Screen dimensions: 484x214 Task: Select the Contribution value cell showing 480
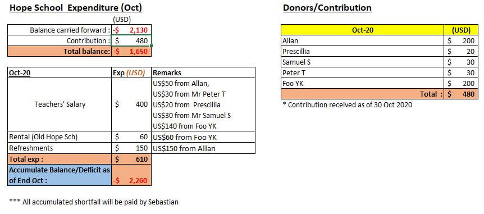131,41
